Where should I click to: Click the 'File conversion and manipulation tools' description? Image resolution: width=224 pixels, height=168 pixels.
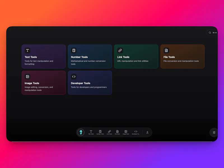(181, 61)
